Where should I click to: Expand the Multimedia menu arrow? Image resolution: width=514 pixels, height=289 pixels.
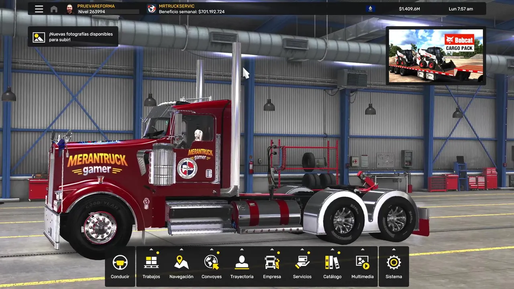(363, 249)
